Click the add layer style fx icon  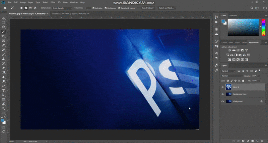239,141
